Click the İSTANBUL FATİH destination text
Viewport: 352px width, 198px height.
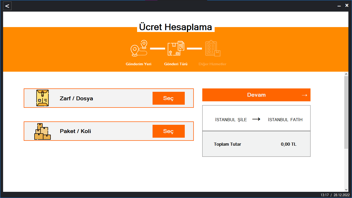[x=285, y=120]
